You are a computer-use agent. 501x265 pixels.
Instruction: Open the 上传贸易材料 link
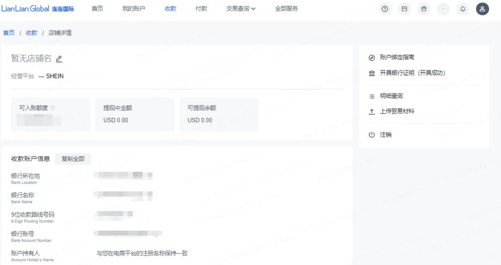click(x=397, y=112)
